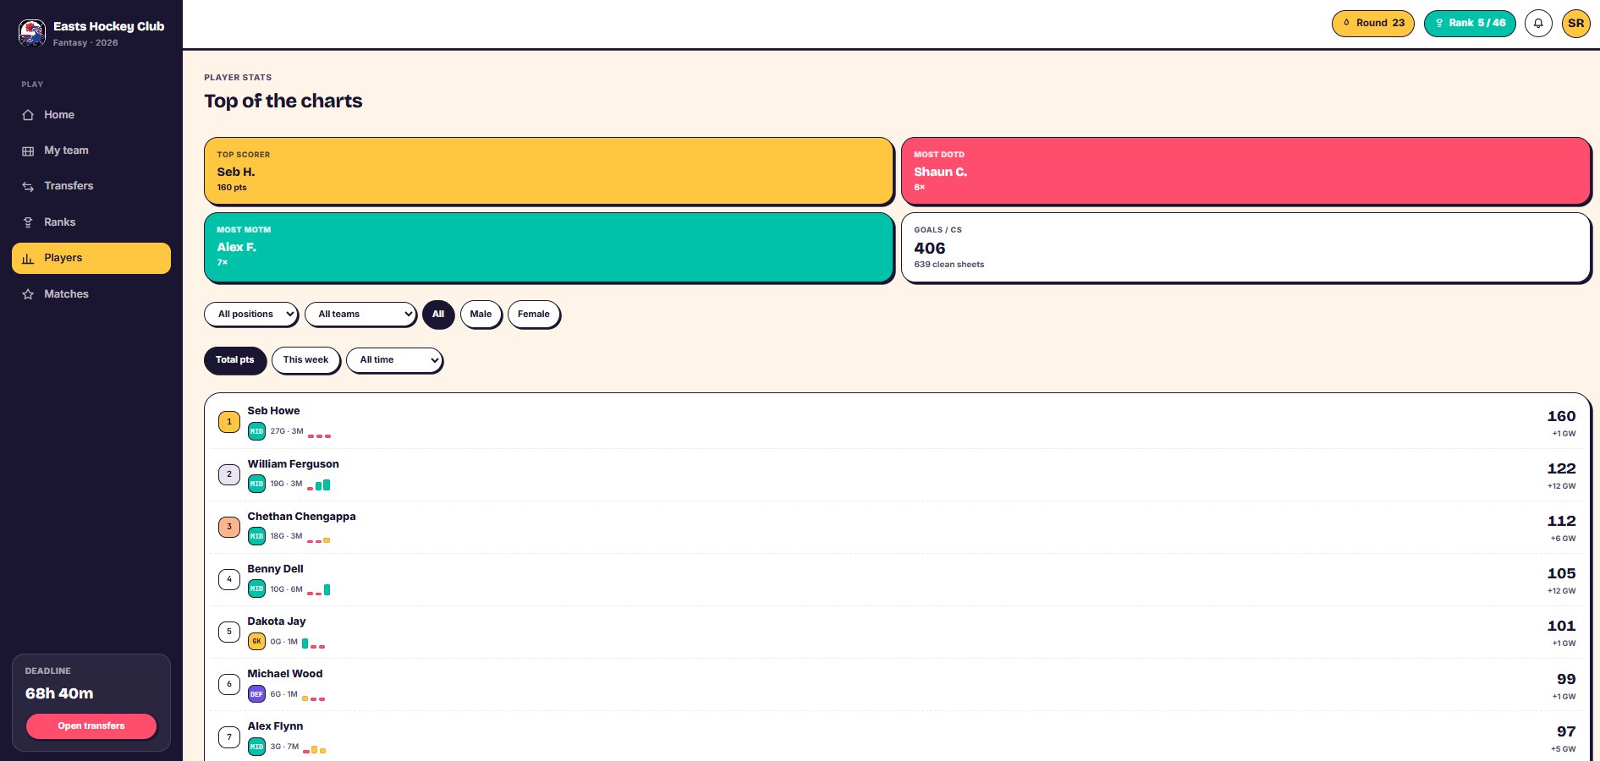
Task: Open the All teams dropdown
Action: (x=360, y=315)
